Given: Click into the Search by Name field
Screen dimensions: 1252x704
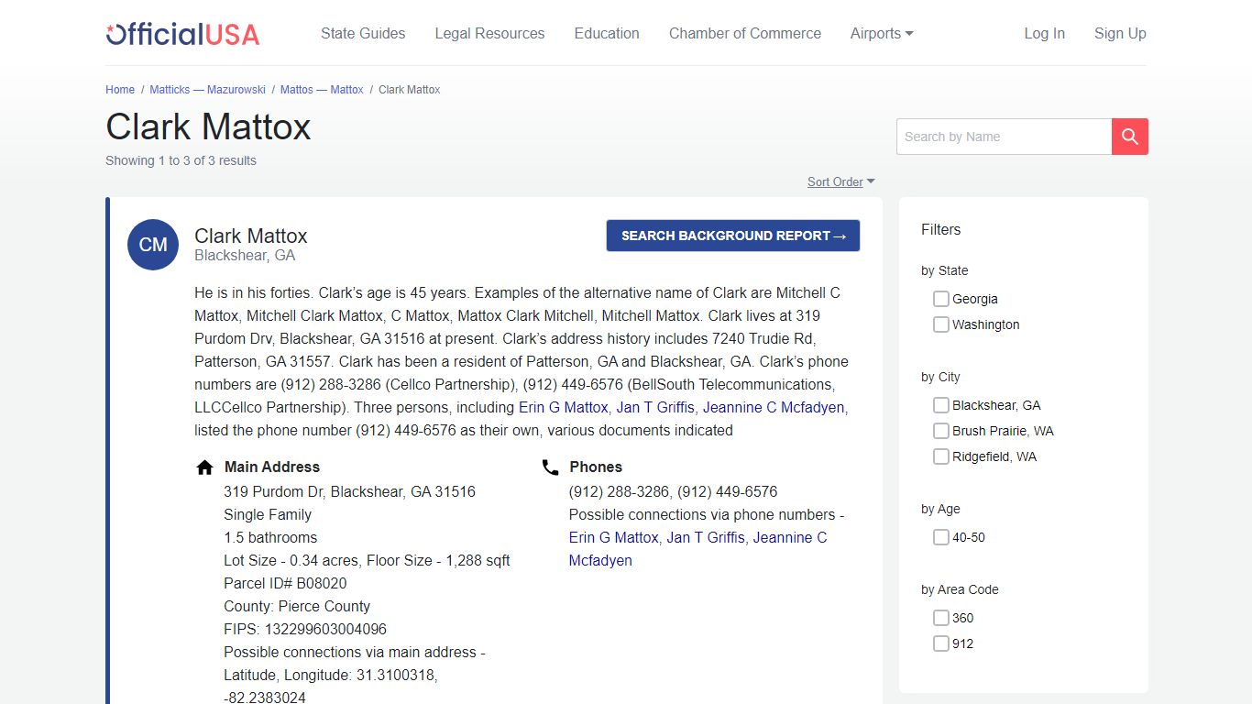Looking at the screenshot, I should 1004,137.
